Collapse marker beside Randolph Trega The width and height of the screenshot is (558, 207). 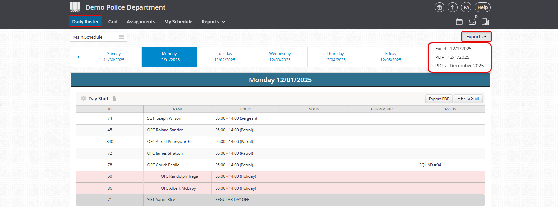coord(151,177)
